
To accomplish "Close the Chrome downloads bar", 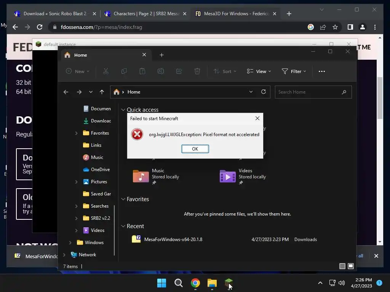I will coord(376,256).
